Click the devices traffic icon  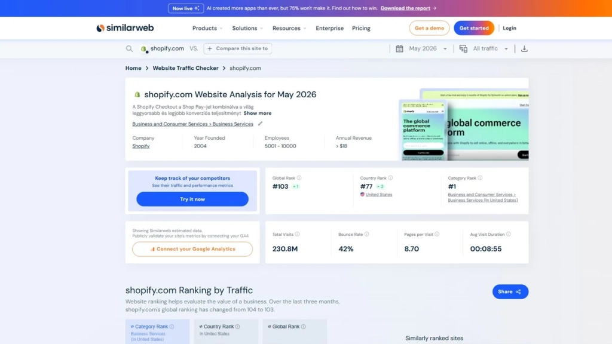click(463, 49)
